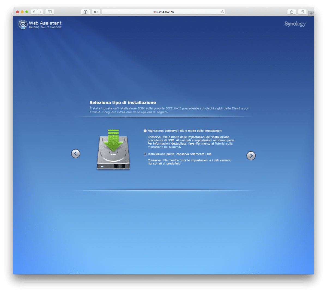Click the 'Installazione pulita: conserva solamente i file' label

pos(179,154)
